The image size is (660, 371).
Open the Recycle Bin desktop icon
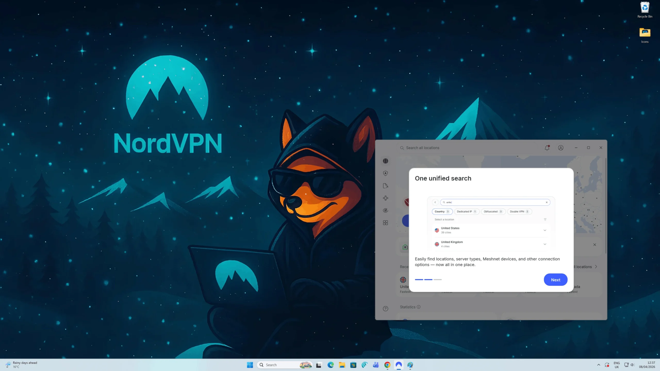point(645,10)
